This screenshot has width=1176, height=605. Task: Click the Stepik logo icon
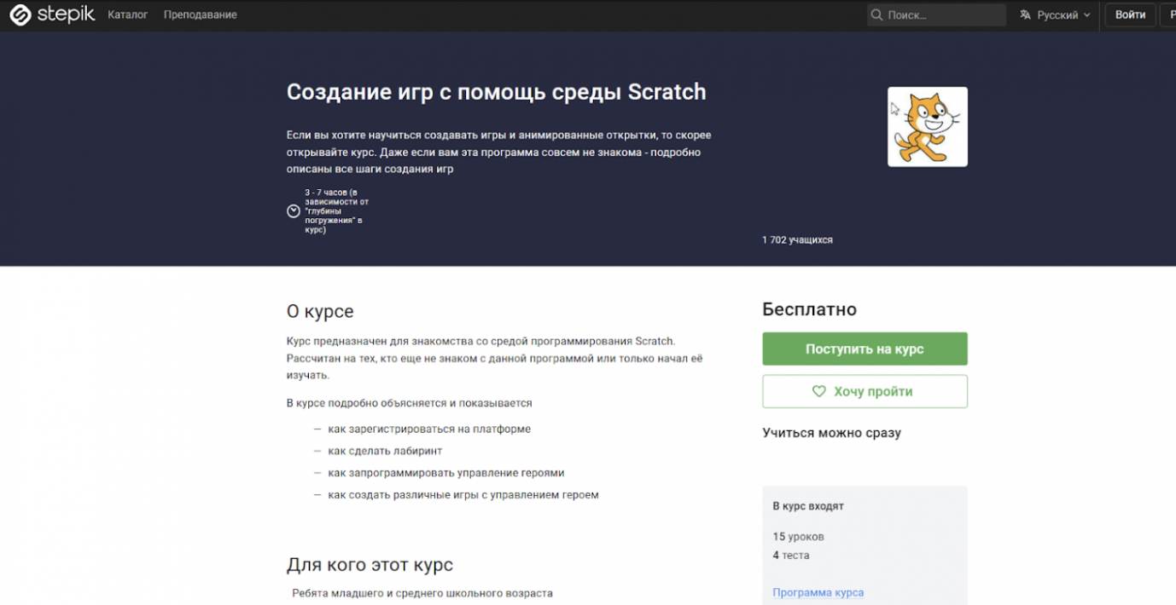click(x=20, y=14)
